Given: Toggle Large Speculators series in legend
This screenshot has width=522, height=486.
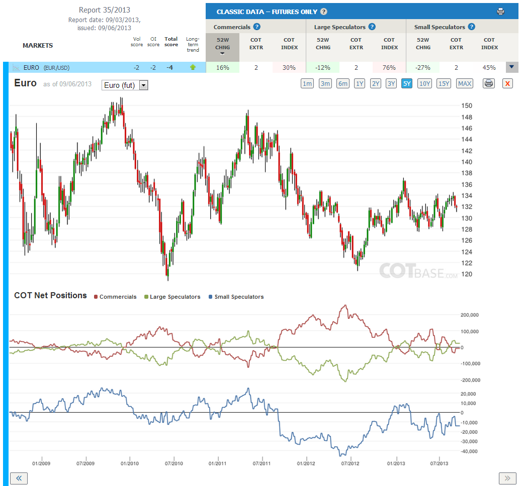Looking at the screenshot, I should [172, 297].
